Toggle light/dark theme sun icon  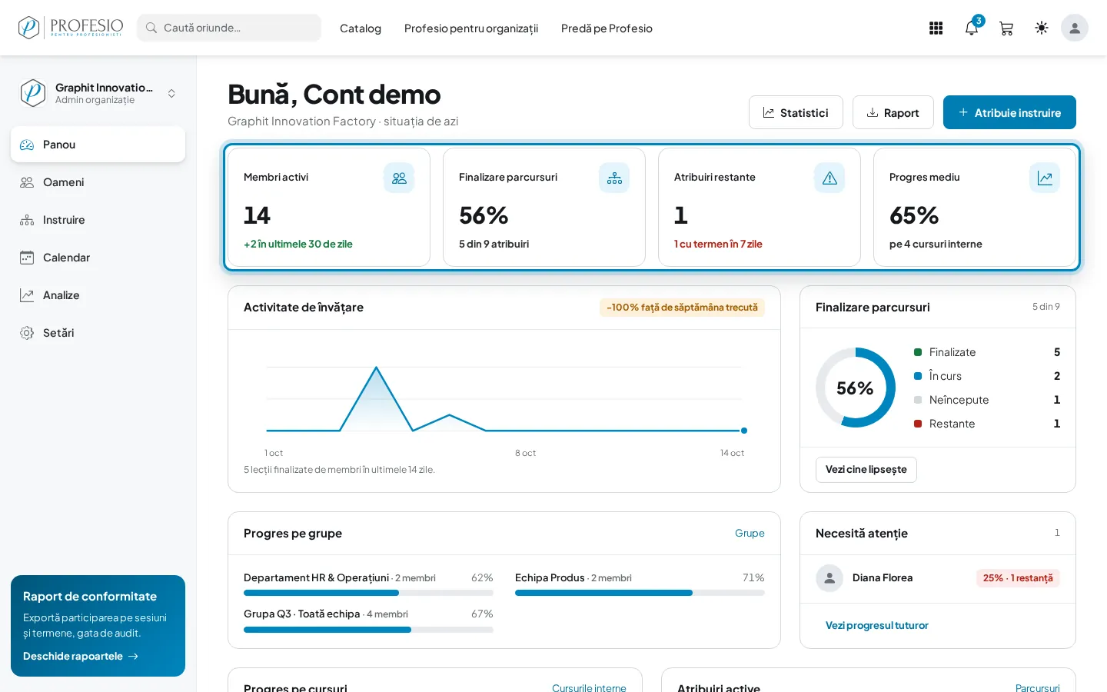tap(1042, 28)
